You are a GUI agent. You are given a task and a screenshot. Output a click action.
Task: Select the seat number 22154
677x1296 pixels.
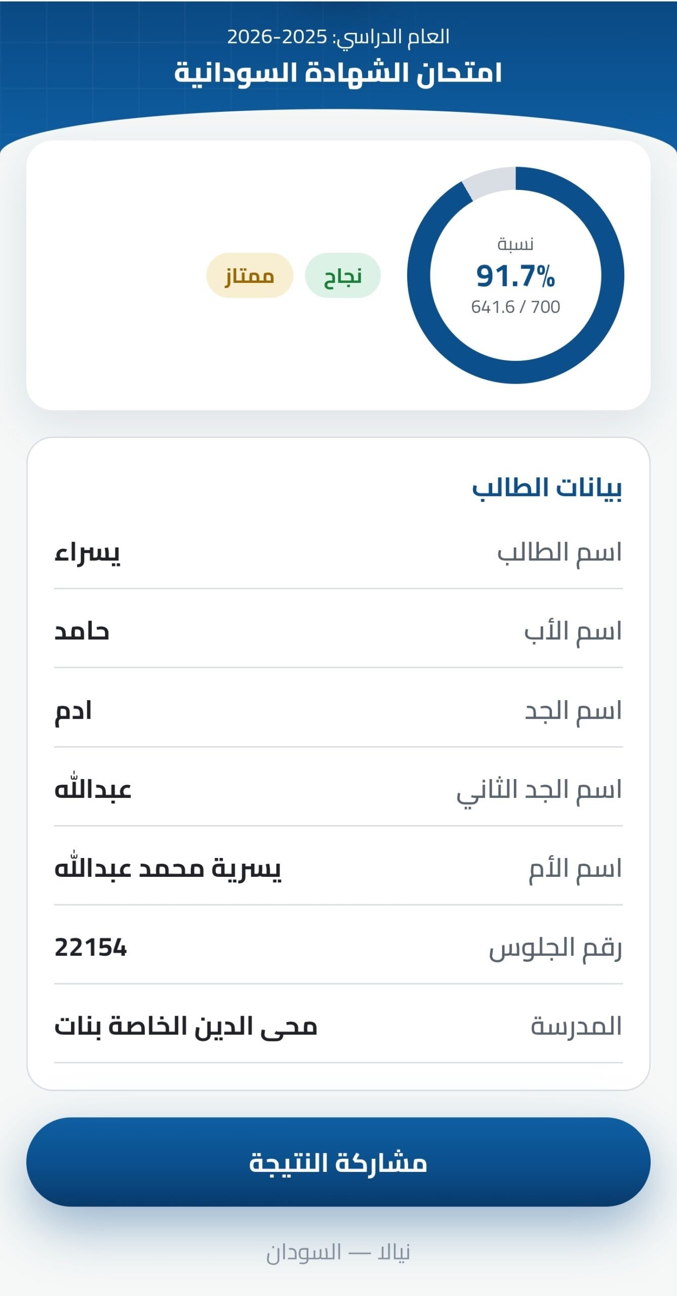pos(91,948)
